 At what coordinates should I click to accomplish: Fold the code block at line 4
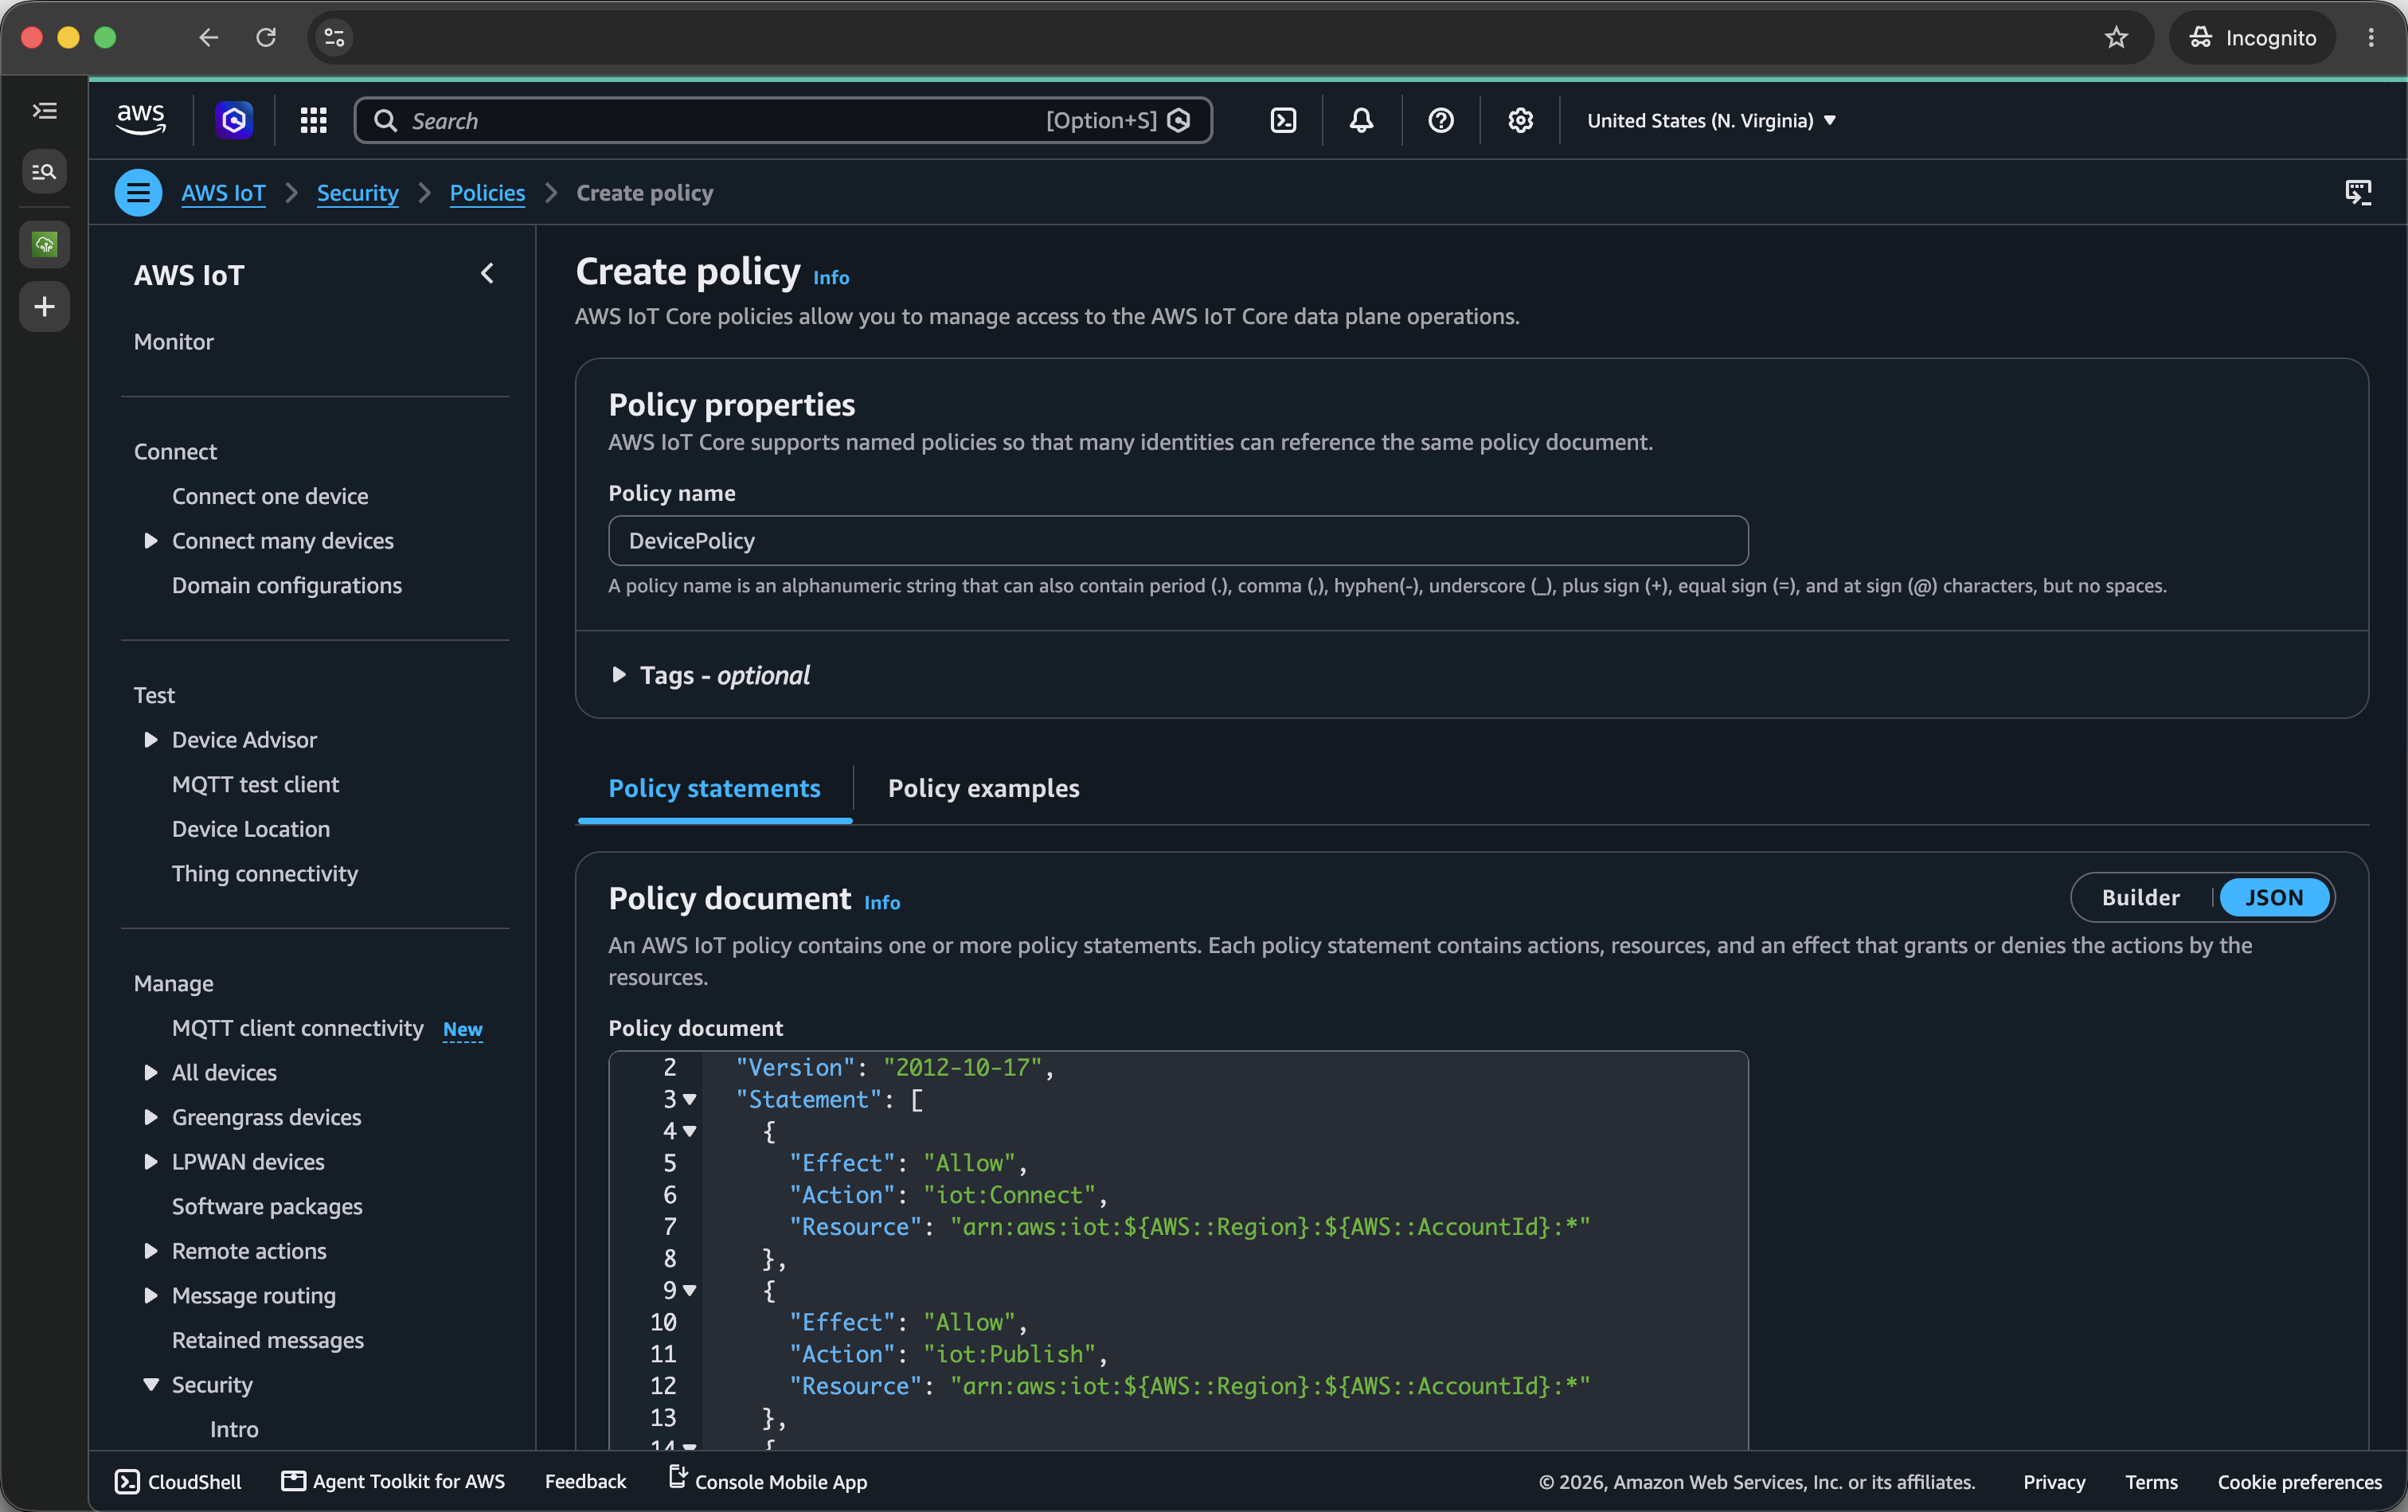689,1132
